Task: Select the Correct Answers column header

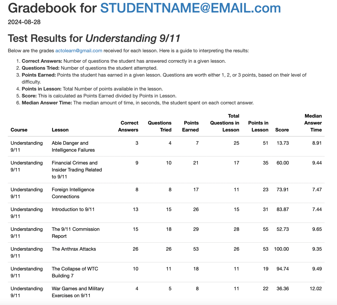Action: click(128, 126)
